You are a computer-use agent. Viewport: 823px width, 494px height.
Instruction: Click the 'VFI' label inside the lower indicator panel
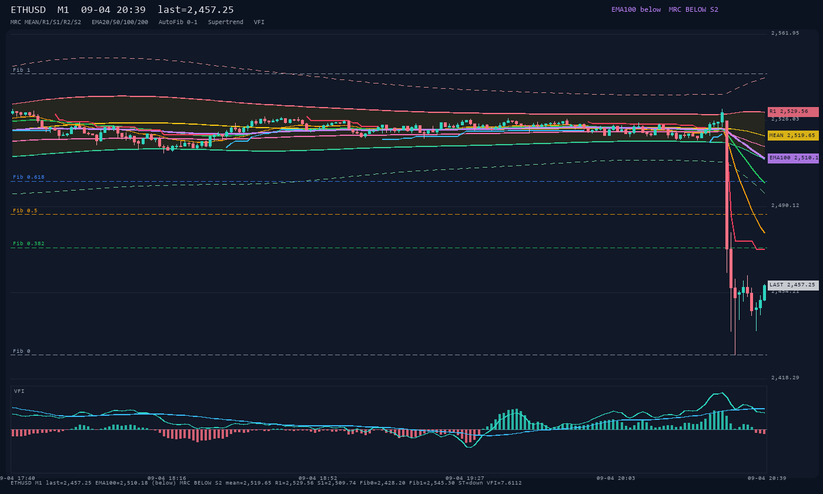19,391
